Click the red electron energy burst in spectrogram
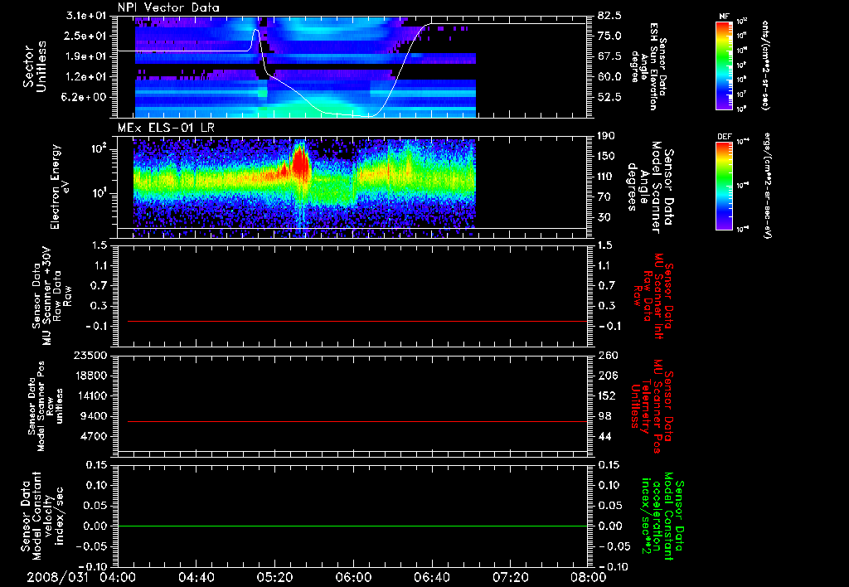 click(x=299, y=162)
